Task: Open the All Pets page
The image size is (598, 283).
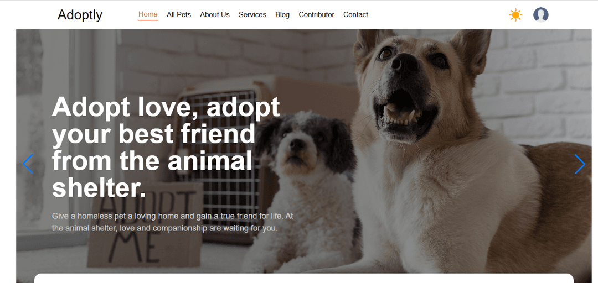Action: click(x=178, y=15)
